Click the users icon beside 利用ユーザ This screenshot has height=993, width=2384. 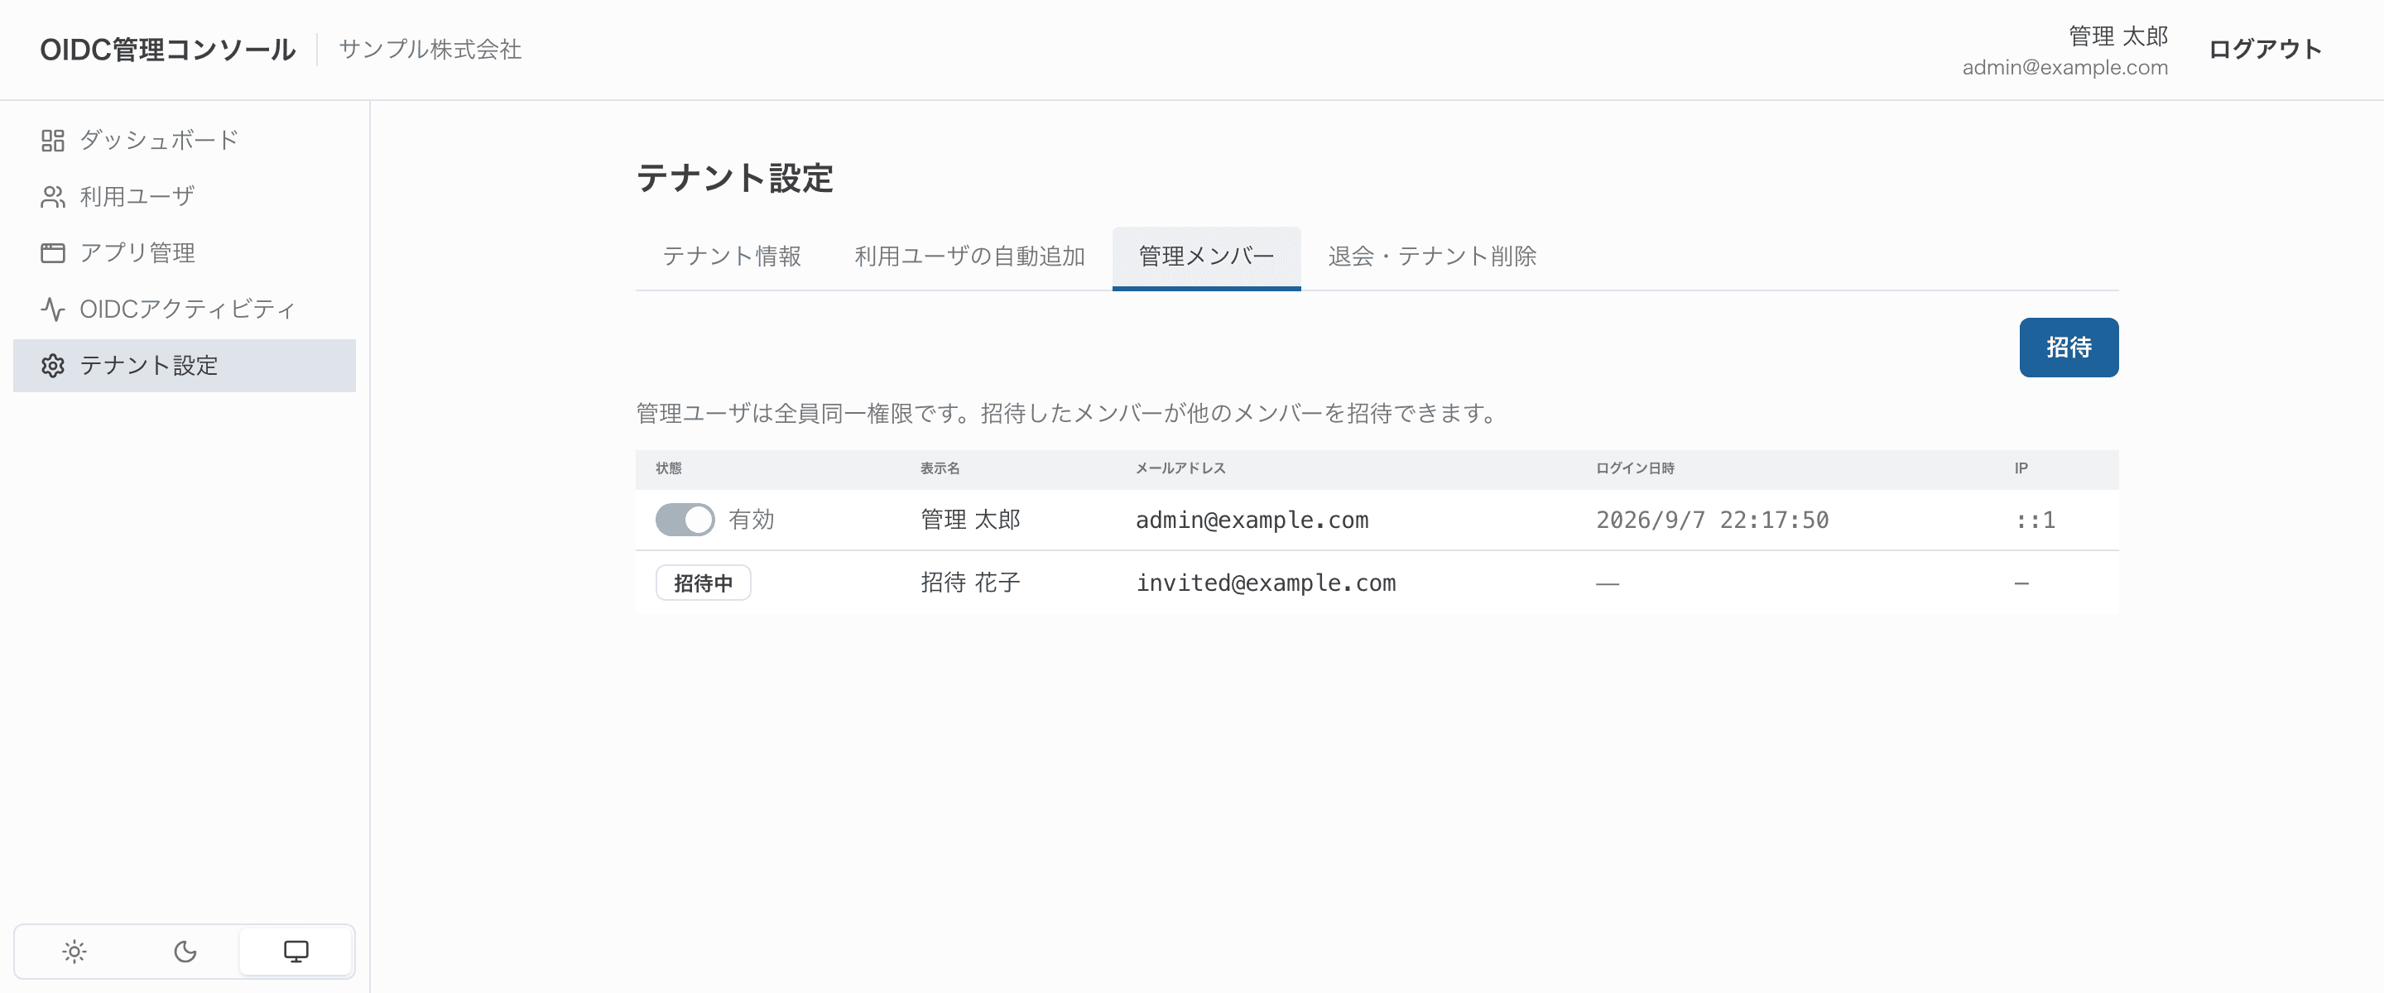(53, 197)
